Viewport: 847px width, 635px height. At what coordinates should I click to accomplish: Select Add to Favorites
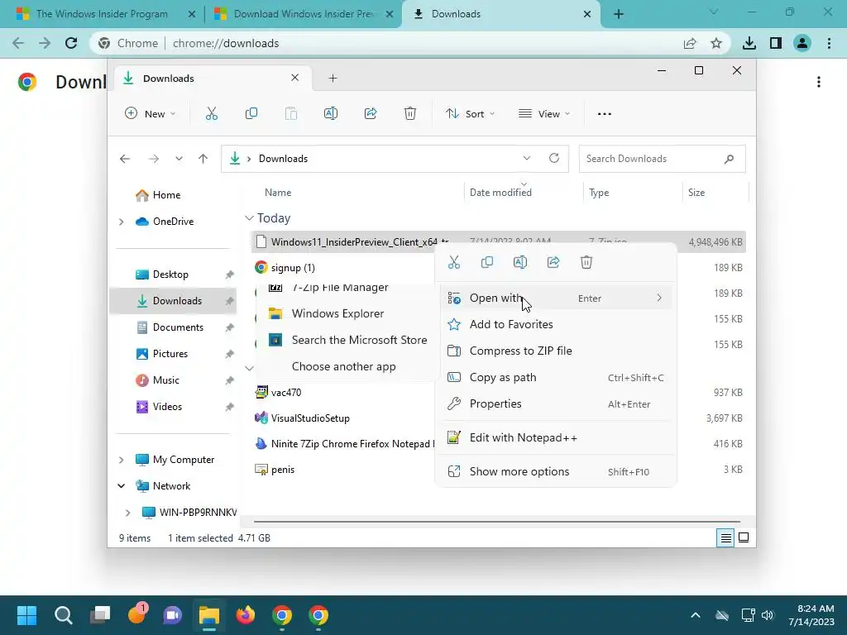coord(555,324)
